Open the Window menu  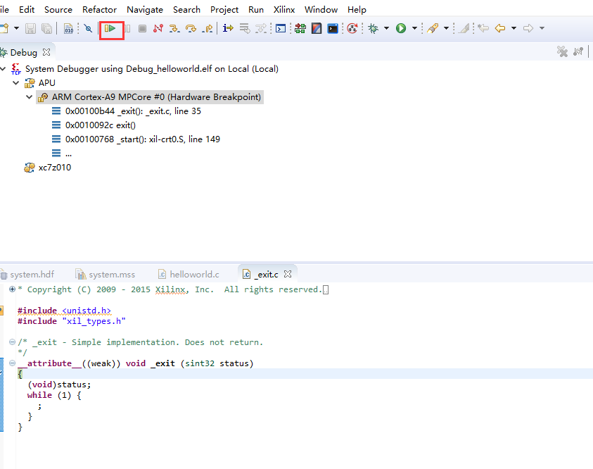321,9
